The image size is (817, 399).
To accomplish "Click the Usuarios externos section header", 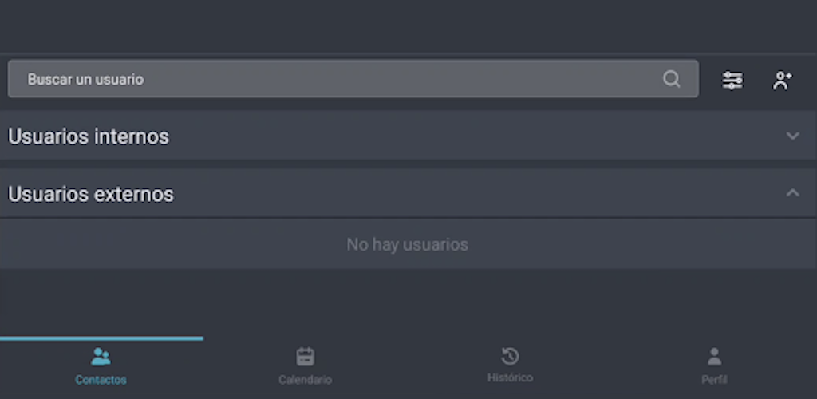I will point(408,193).
